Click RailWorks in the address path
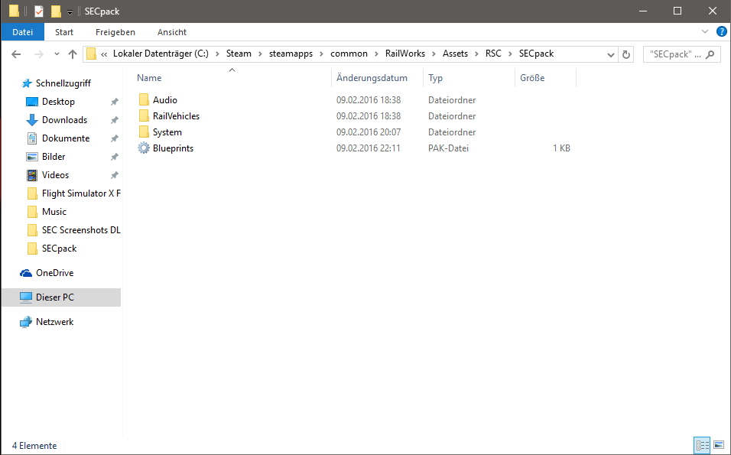The image size is (731, 455). point(404,54)
